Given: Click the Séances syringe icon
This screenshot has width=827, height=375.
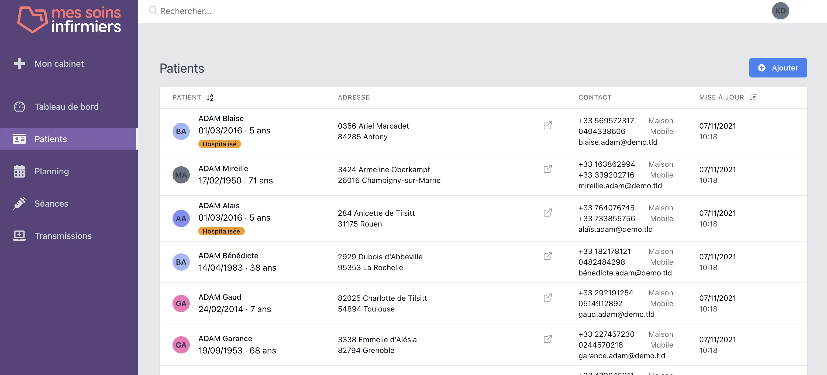Looking at the screenshot, I should tap(19, 203).
